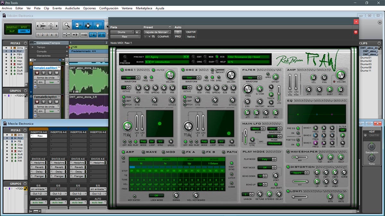This screenshot has height=216, width=385.
Task: Enable the OSC 2 SYNC LED
Action: [x=219, y=77]
